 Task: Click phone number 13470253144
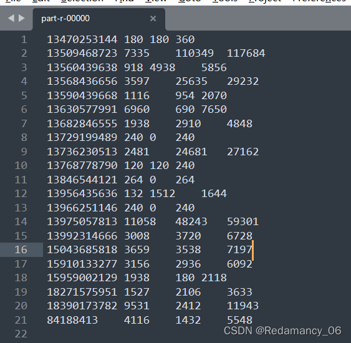click(82, 40)
